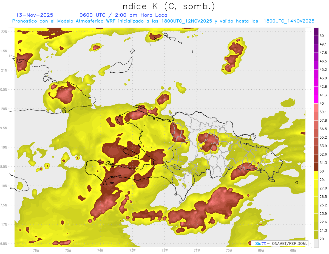
Task: Pick the magenta swatch between 40 and 41.3
Action: [x=316, y=99]
